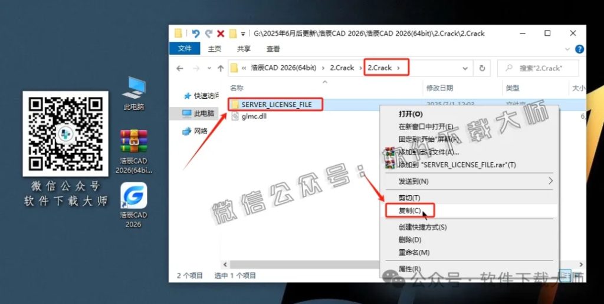Viewport: 604px width, 304px height.
Task: Choose 删除(D) in context menu
Action: coord(469,240)
